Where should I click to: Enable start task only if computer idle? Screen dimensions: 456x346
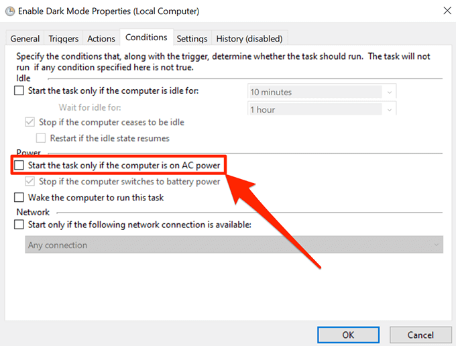19,91
